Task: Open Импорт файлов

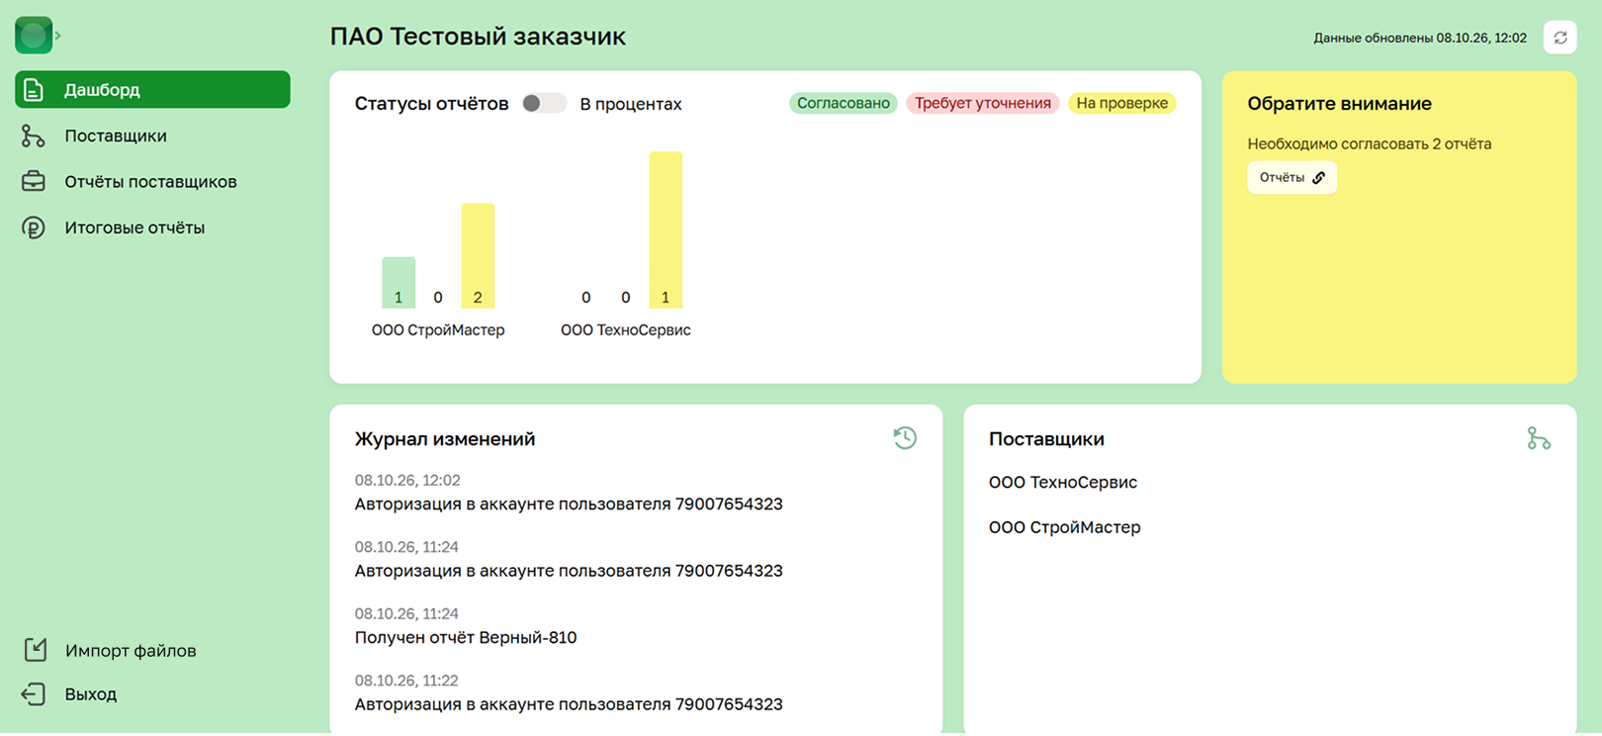Action: coord(131,651)
